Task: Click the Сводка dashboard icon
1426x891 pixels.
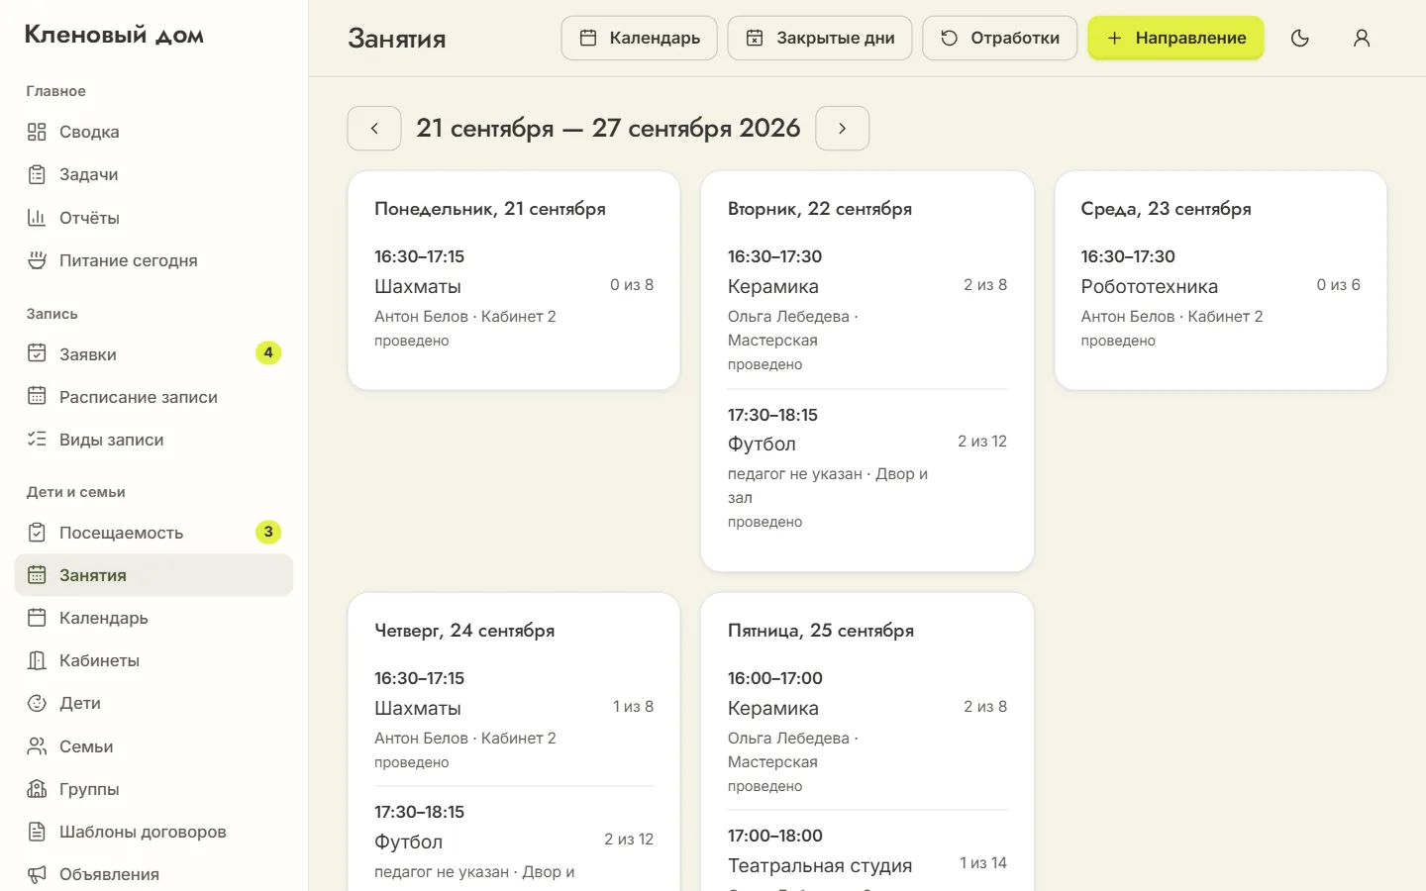Action: (x=37, y=132)
